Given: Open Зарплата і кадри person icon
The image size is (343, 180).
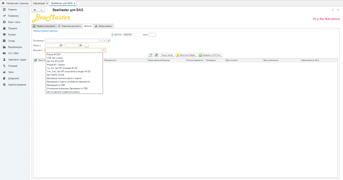Looking at the screenshot, I should tap(4, 59).
